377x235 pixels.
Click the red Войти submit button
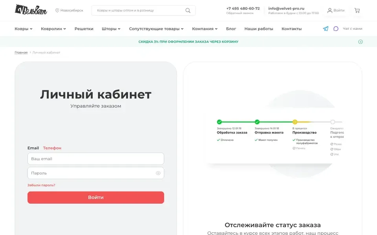pyautogui.click(x=96, y=197)
